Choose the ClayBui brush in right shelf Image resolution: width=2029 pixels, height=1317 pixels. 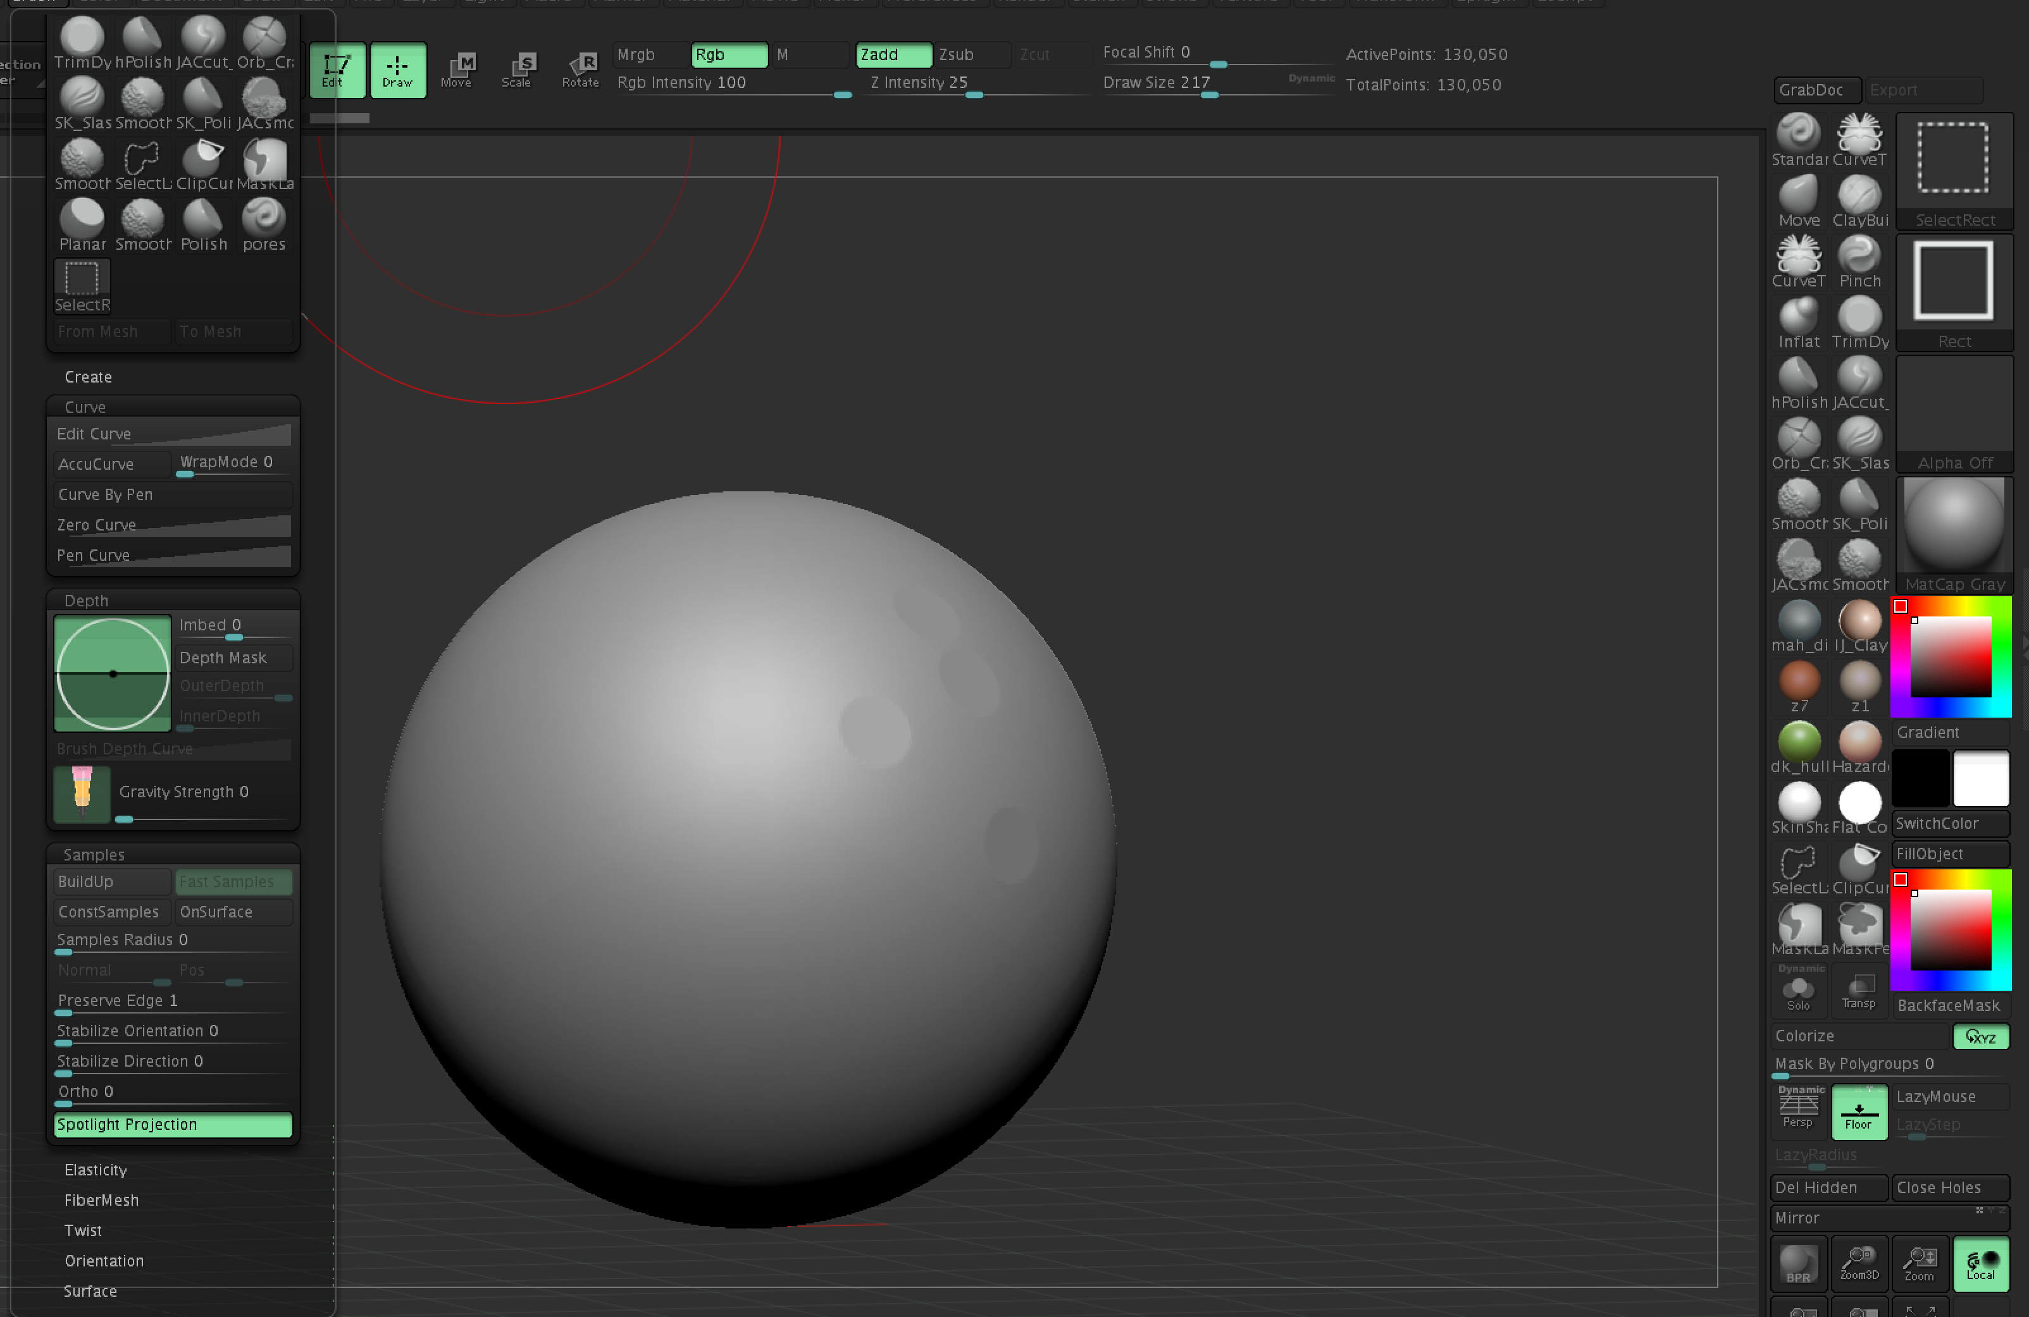pyautogui.click(x=1859, y=201)
